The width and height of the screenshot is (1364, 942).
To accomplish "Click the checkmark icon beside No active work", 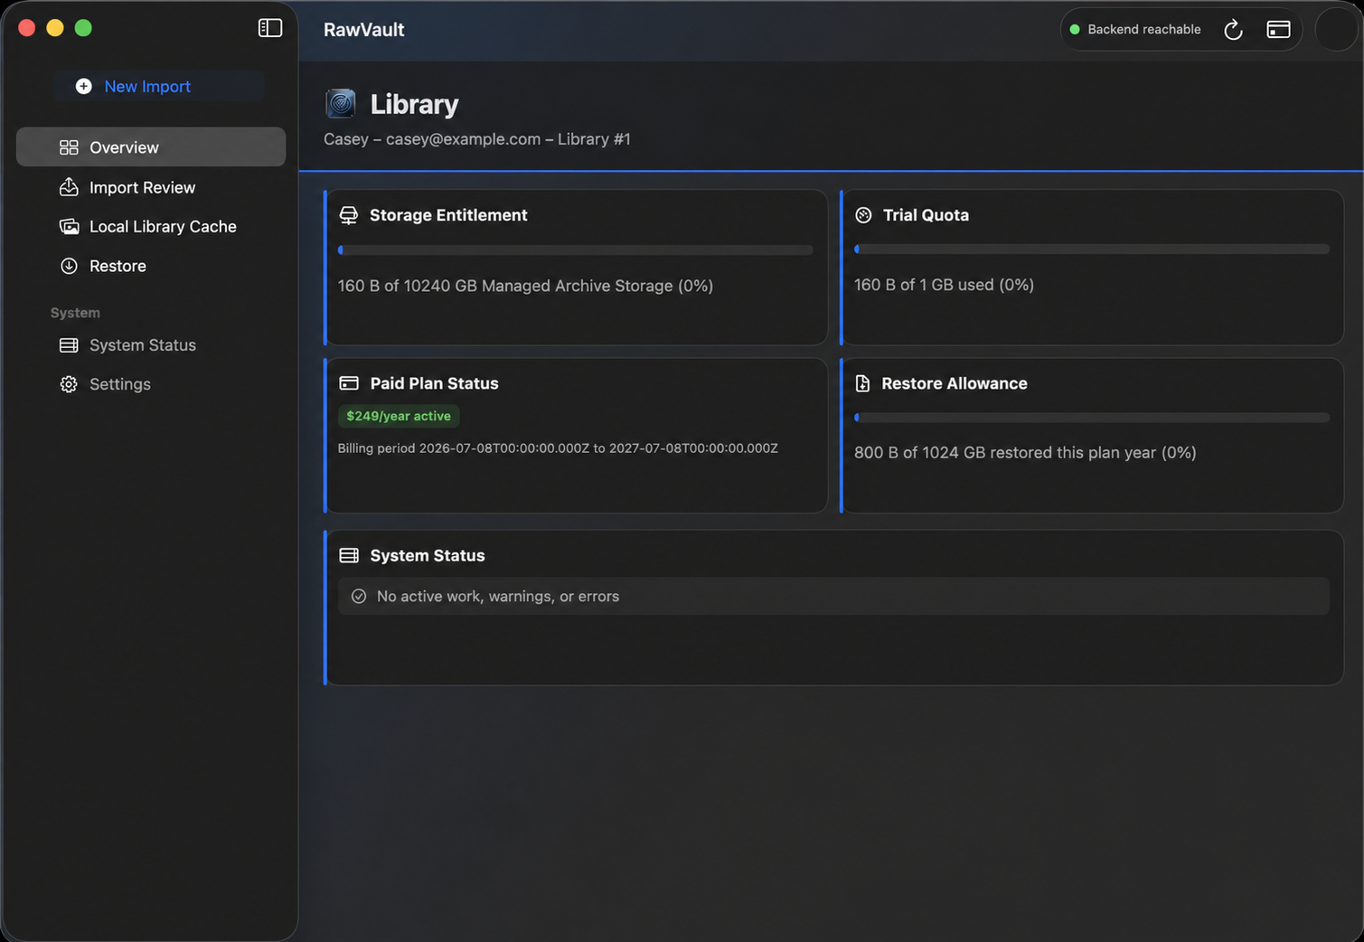I will [x=359, y=597].
